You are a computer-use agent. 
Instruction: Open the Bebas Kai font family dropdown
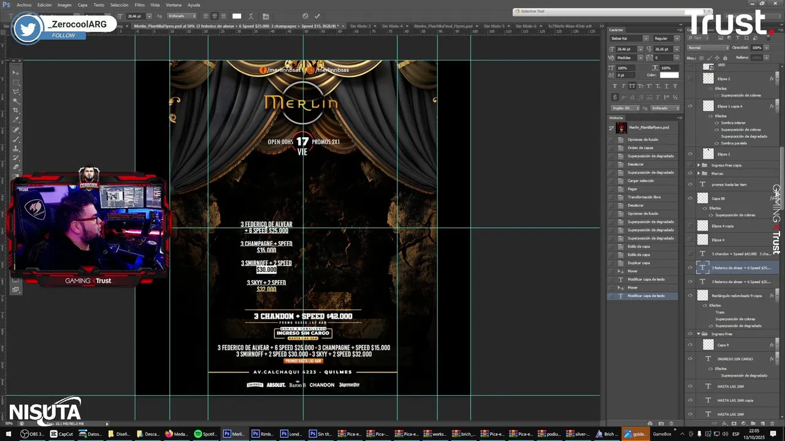646,39
